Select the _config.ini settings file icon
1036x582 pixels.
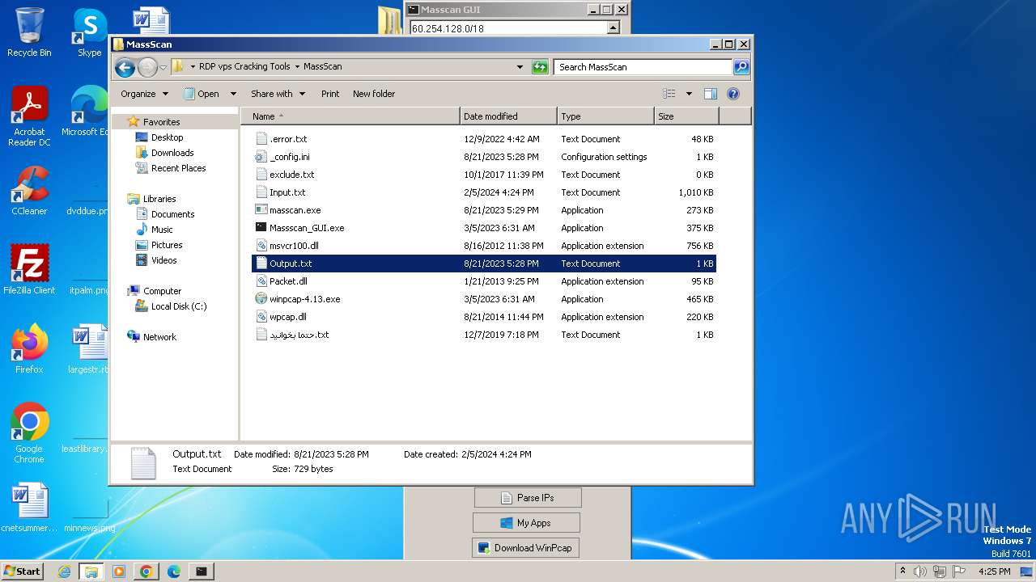point(261,157)
